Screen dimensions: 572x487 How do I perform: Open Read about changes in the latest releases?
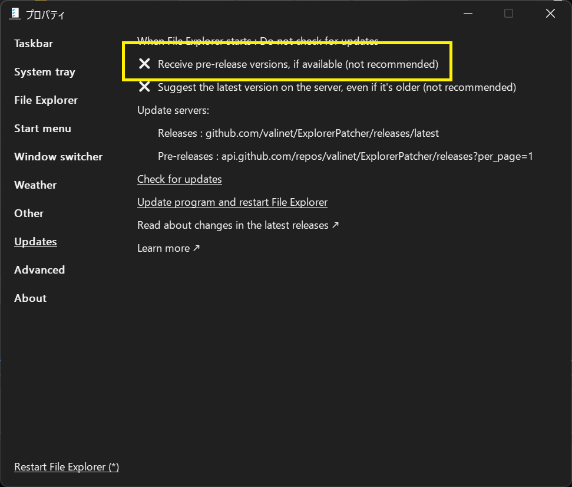(238, 225)
